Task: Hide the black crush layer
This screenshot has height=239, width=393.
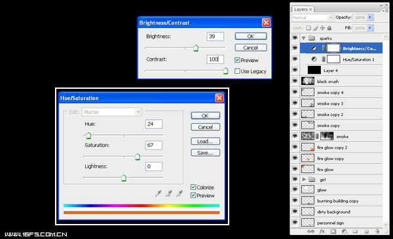Action: (295, 81)
